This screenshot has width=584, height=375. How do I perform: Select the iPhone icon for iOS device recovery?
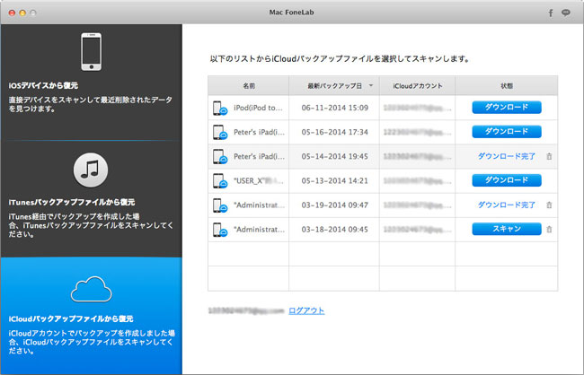[91, 53]
